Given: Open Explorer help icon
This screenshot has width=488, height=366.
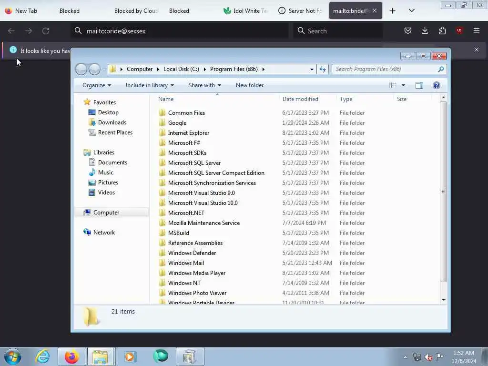Looking at the screenshot, I should point(437,85).
